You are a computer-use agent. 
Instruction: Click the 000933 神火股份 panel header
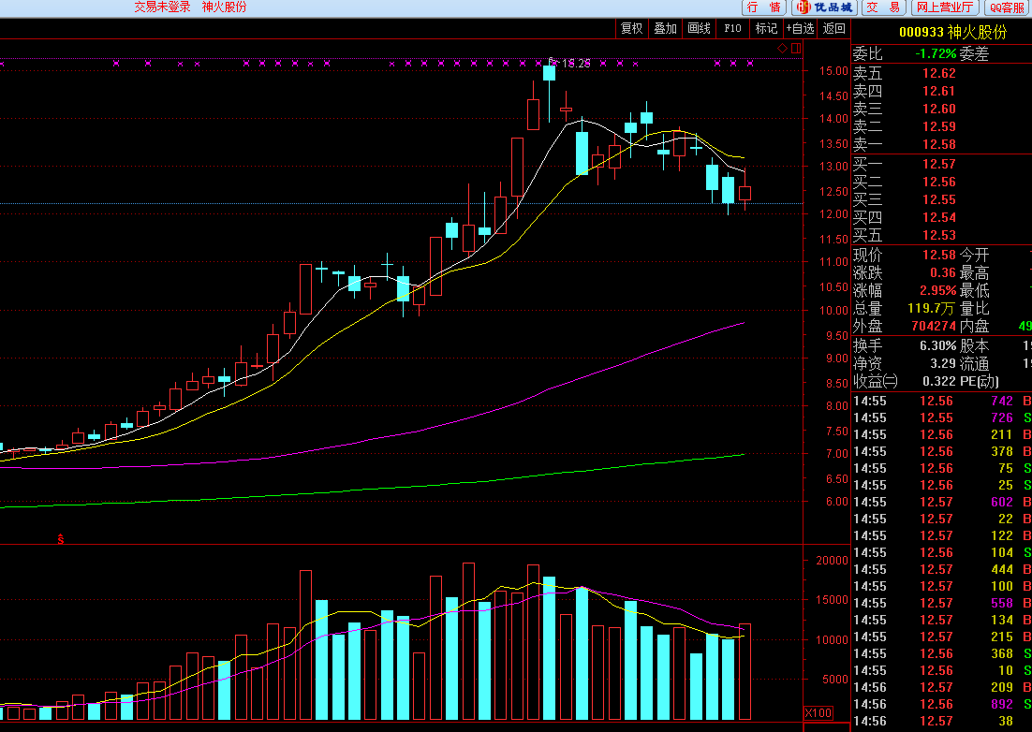pyautogui.click(x=953, y=32)
